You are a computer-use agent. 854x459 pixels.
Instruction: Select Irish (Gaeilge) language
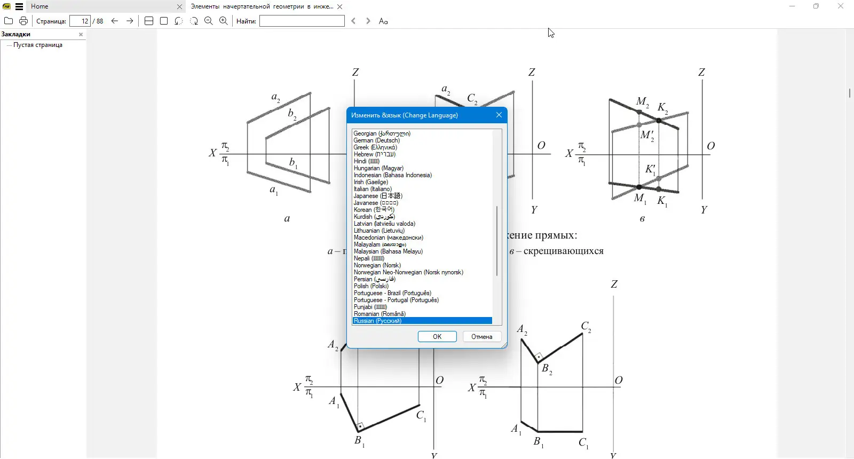[422, 182]
